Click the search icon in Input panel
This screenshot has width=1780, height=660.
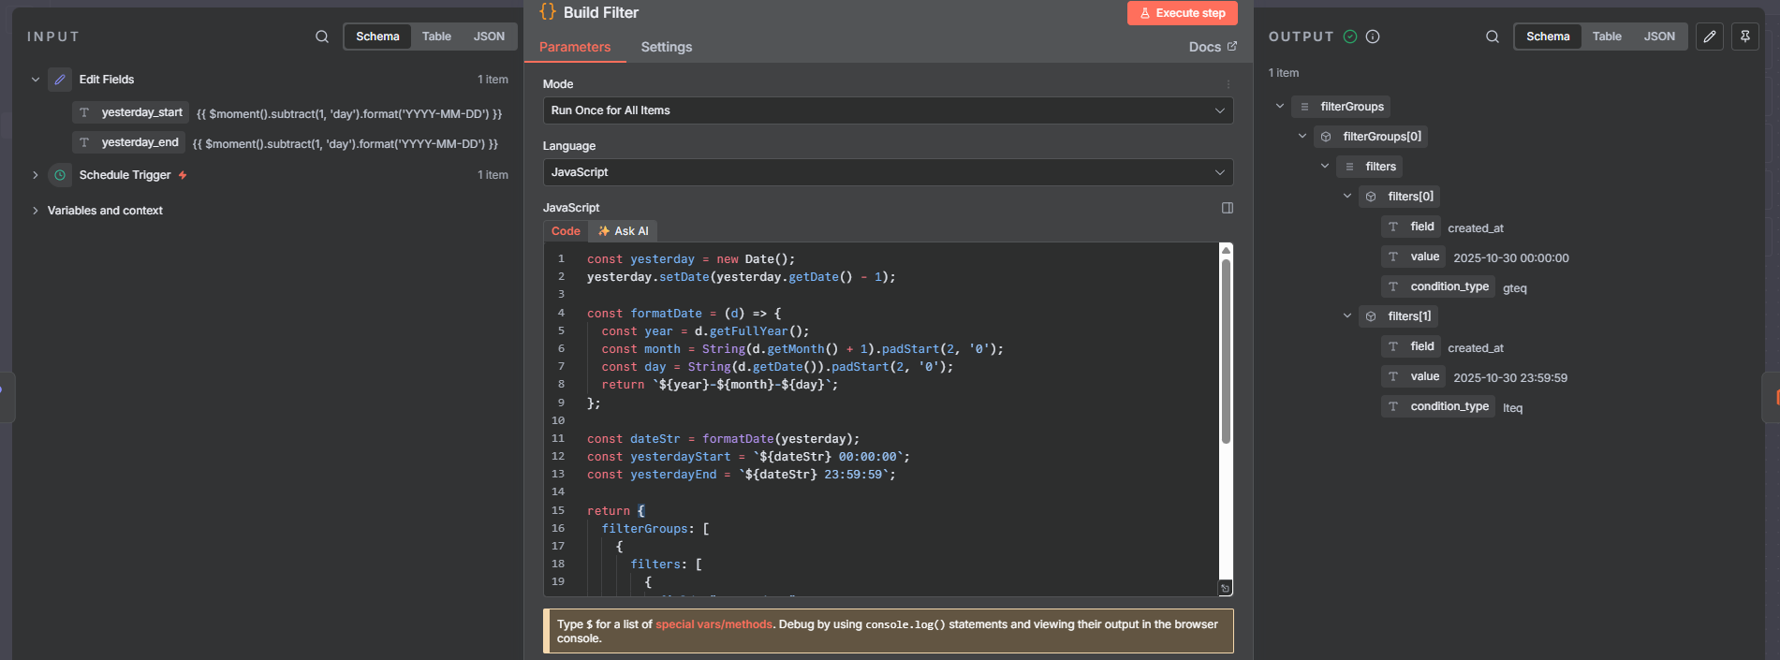point(322,37)
